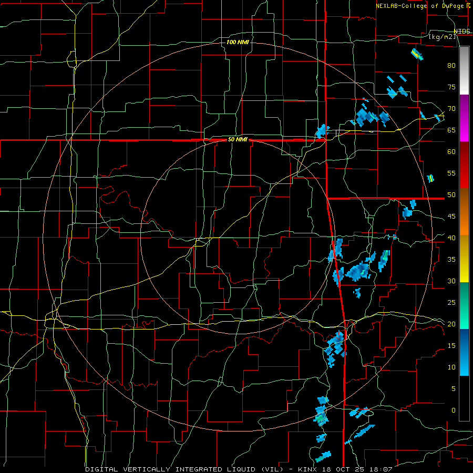Click the legend value 5
473x473 pixels.
[x=454, y=388]
